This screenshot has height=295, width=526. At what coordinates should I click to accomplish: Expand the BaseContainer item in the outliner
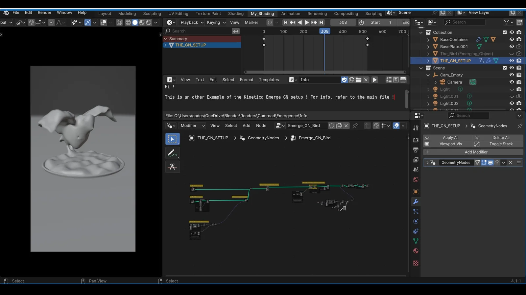[428, 39]
